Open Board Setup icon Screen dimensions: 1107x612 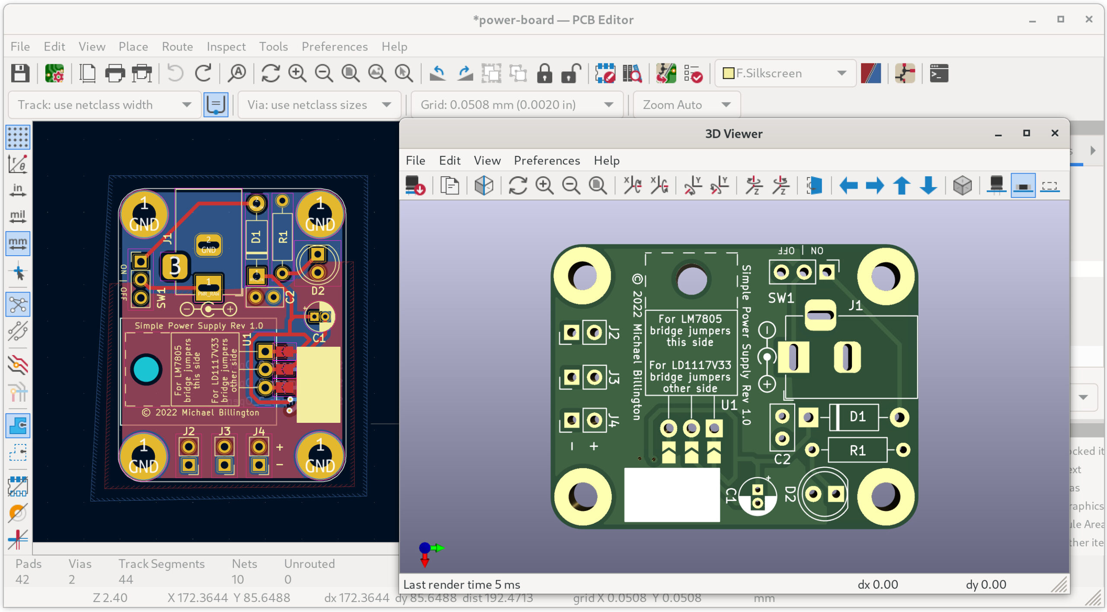click(x=54, y=73)
